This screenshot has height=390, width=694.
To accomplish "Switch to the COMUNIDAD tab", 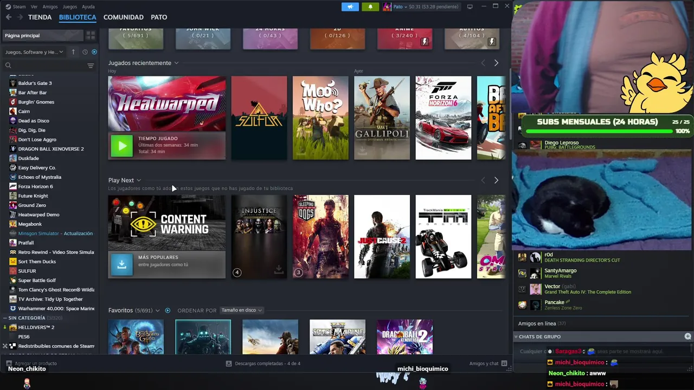I will point(124,17).
